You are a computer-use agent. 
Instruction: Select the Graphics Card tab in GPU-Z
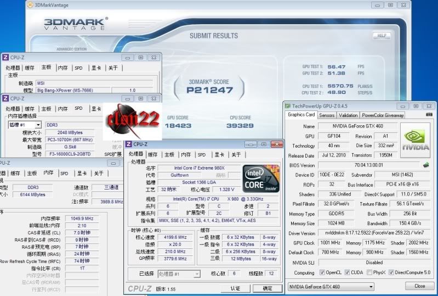301,115
